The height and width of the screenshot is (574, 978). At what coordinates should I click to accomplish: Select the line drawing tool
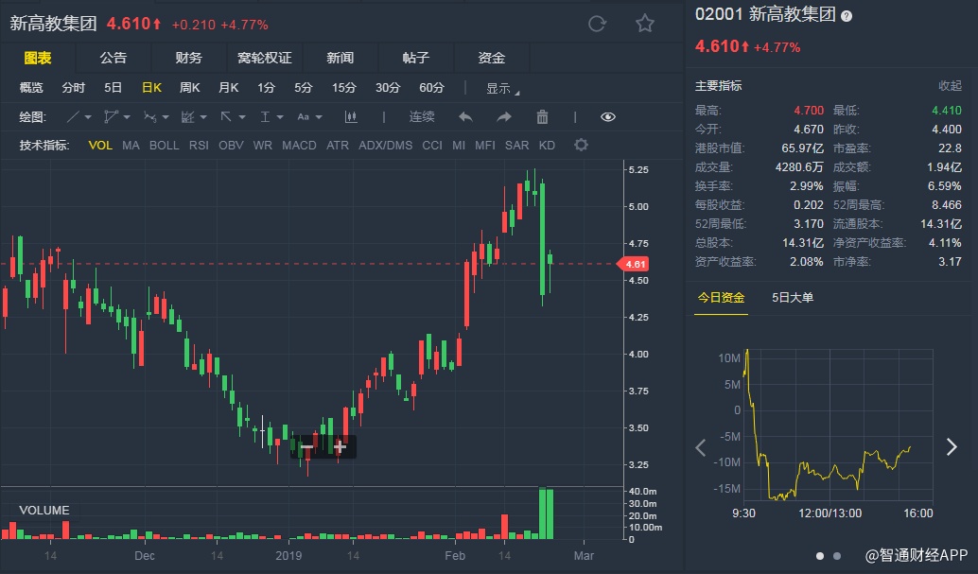point(73,116)
